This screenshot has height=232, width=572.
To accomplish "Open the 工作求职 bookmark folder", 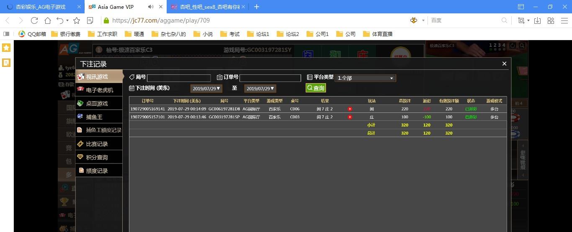I will click(103, 34).
